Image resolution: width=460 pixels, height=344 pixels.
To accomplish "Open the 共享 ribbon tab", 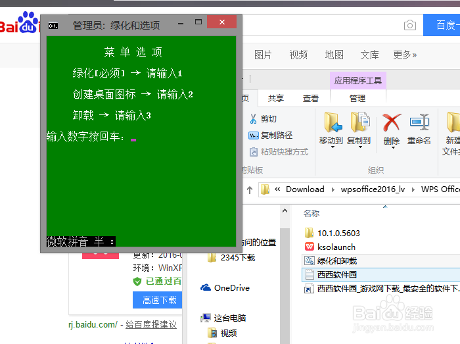I will point(276,98).
